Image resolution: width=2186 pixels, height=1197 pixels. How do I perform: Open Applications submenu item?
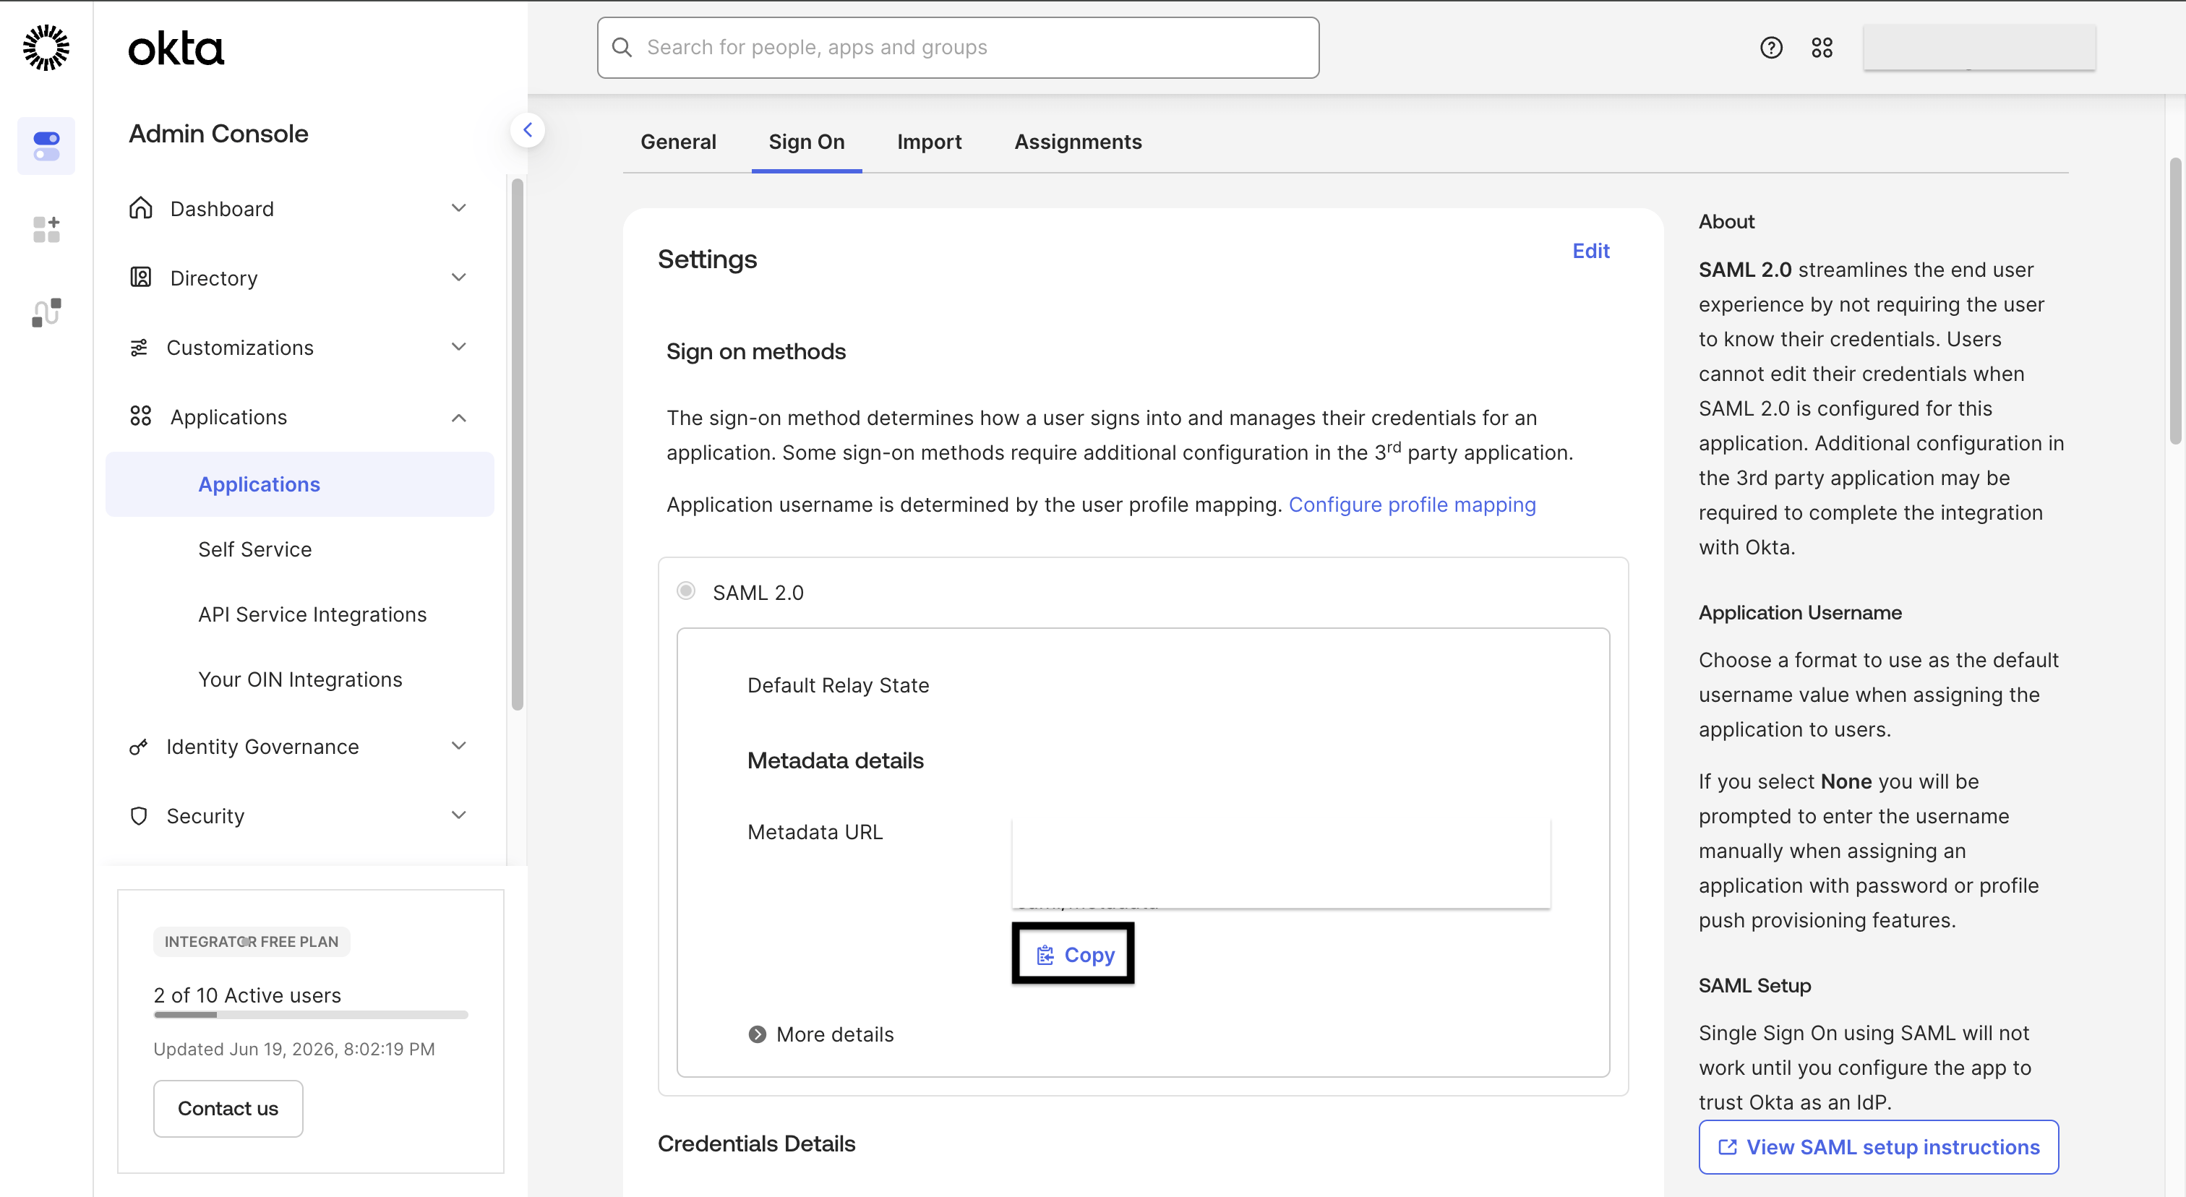click(299, 484)
